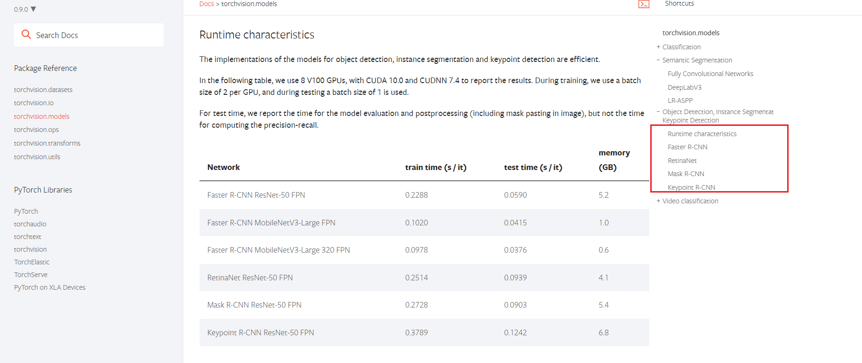Viewport: 862px width, 363px height.
Task: Go to torchvision.transforms reference page
Action: pos(47,143)
